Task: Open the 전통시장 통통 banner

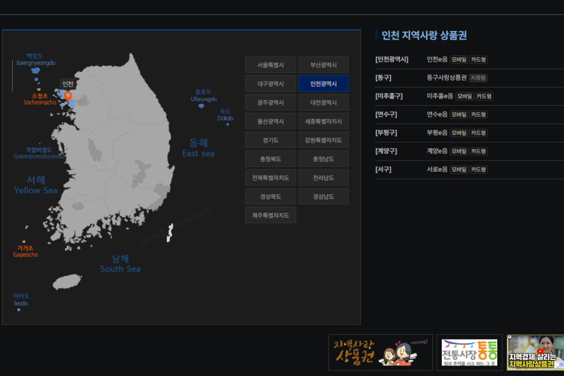Action: 469,351
